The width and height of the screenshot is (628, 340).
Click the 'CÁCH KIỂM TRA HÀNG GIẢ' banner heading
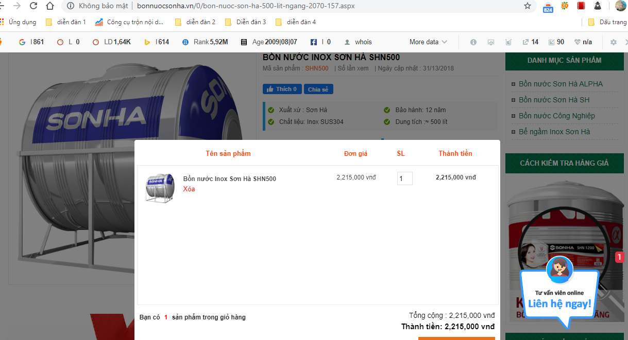564,163
